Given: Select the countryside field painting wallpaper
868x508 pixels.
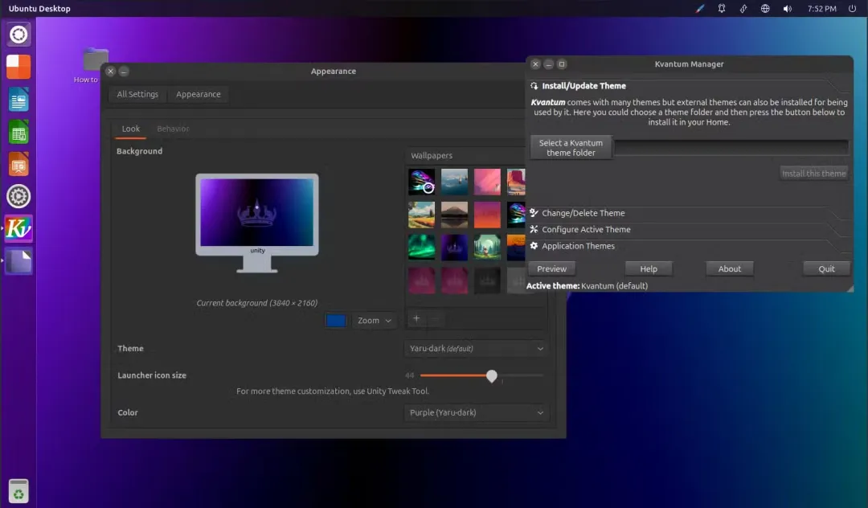Looking at the screenshot, I should (x=421, y=215).
